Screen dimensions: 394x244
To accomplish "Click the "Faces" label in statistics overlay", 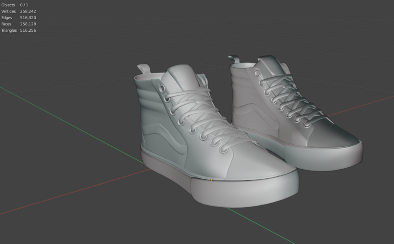I will tap(6, 24).
